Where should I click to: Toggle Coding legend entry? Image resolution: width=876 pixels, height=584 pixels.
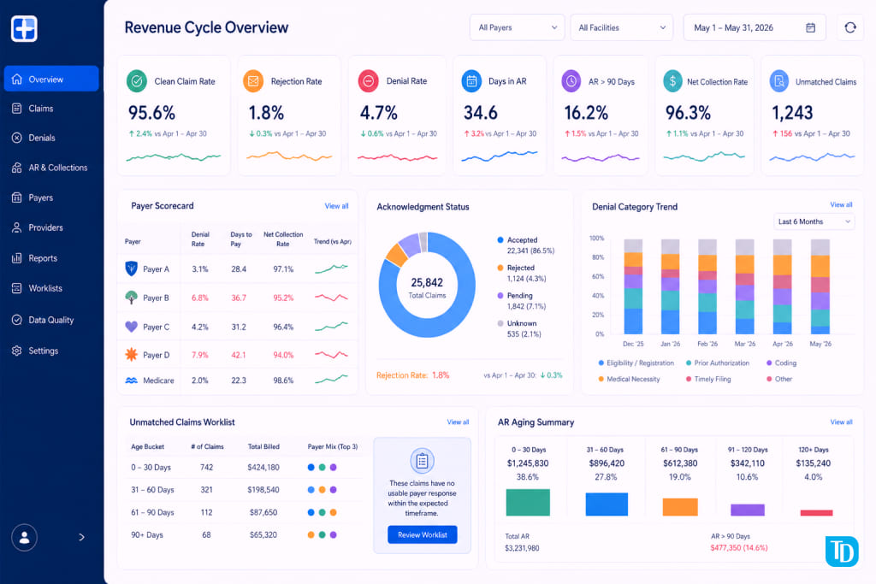click(x=782, y=363)
